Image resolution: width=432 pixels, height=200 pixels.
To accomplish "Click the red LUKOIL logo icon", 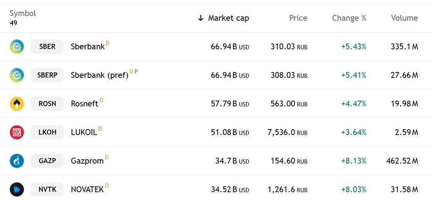I will point(17,132).
